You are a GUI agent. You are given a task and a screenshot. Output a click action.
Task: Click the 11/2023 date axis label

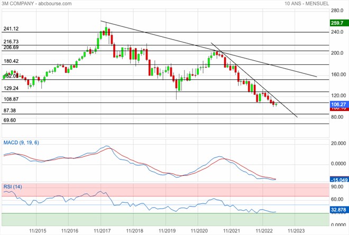click(297, 231)
